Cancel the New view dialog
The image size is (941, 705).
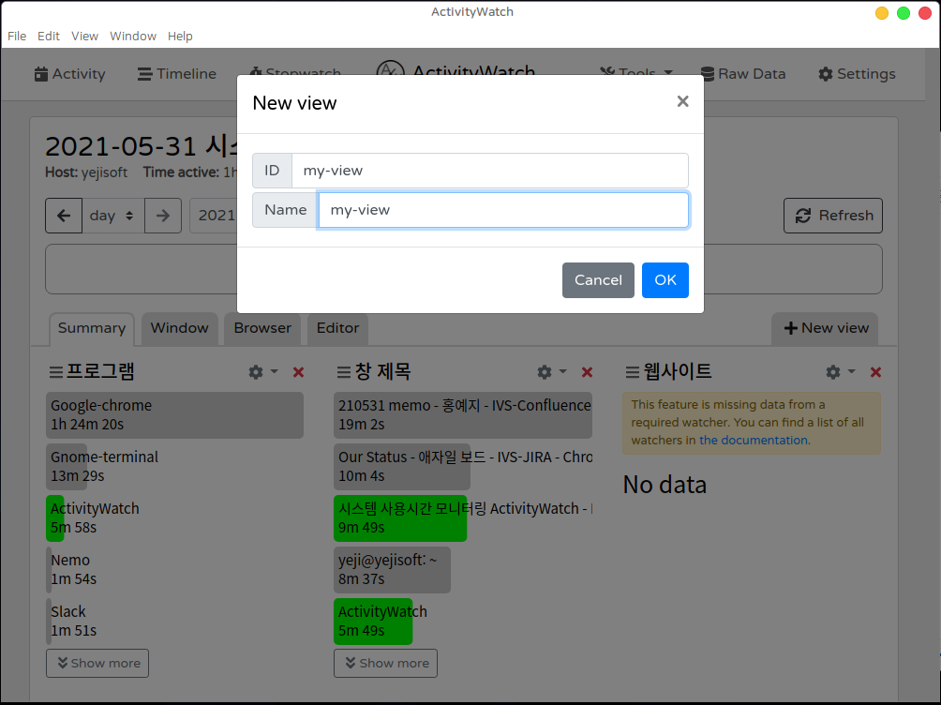pos(598,280)
